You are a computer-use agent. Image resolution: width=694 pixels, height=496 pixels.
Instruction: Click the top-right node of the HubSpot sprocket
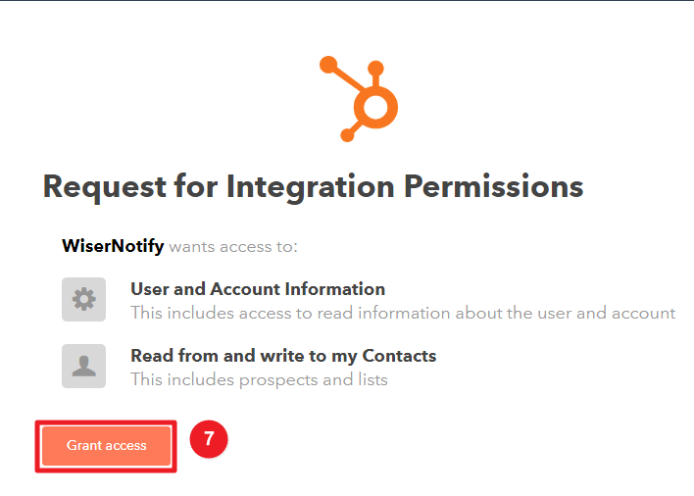coord(375,69)
